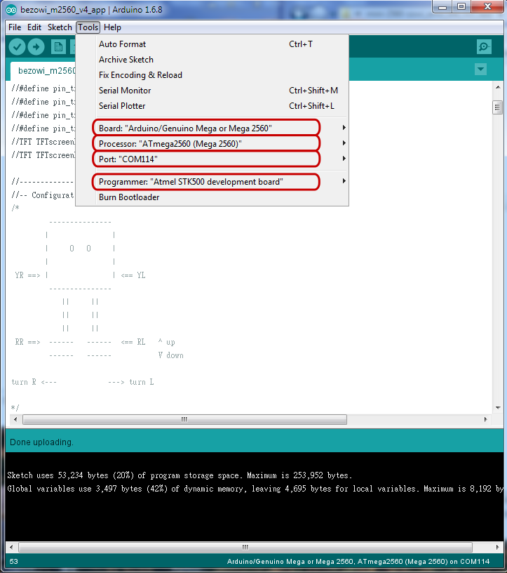This screenshot has width=507, height=573.
Task: Select the bezowi_m2560 sketch tab
Action: point(43,71)
